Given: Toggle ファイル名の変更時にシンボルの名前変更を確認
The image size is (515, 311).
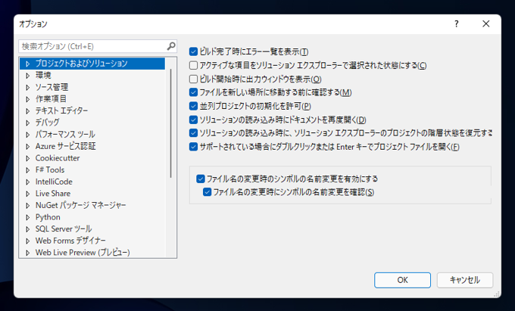Looking at the screenshot, I should tap(207, 192).
